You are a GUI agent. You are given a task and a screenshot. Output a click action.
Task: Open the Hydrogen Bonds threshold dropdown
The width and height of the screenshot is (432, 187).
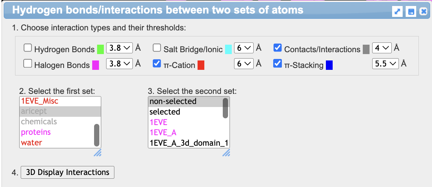coord(119,48)
